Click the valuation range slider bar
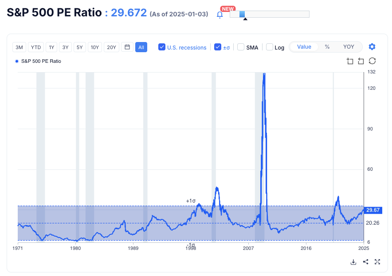 270,14
